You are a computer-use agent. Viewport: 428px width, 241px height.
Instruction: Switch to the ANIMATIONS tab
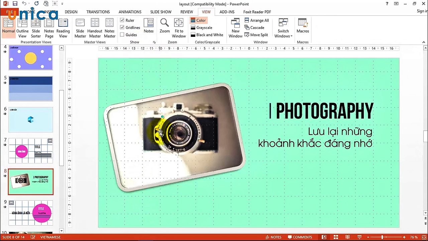[130, 12]
